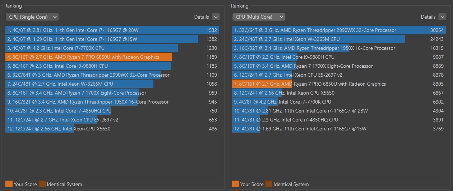Select multi core row Threadripper 1950X

(x=339, y=48)
